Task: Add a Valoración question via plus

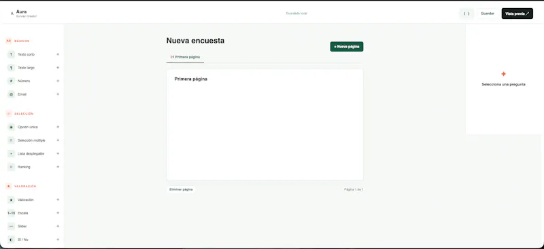Action: [58, 200]
